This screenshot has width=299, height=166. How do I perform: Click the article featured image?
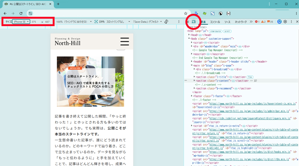90,81
